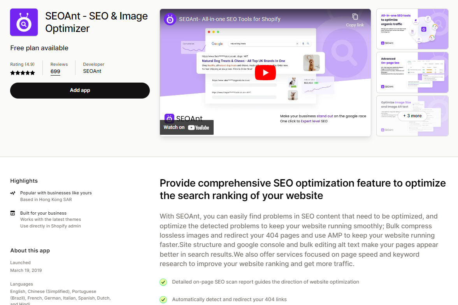Viewport: 458px width, 305px height.
Task: Open the All-in-one SEO tools screenshot thumbnail
Action: click(x=412, y=29)
